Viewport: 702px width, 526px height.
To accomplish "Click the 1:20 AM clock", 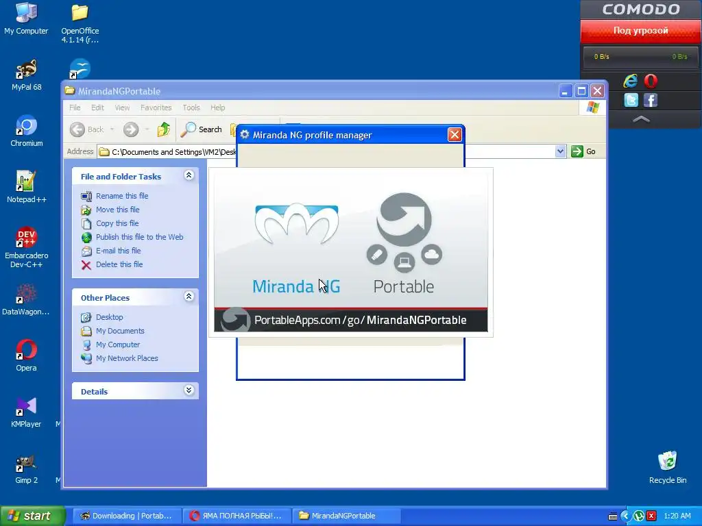I will (x=677, y=516).
